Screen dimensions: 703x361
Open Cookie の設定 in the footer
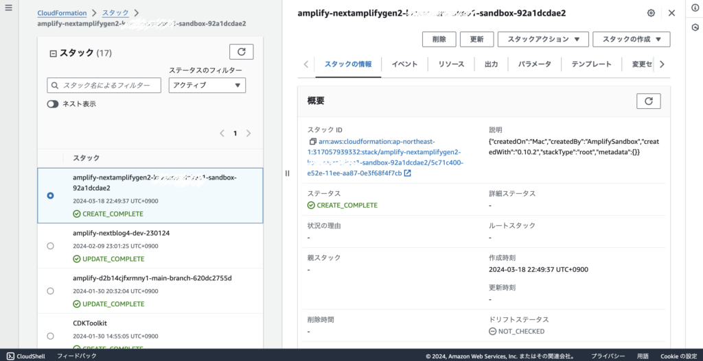click(678, 356)
